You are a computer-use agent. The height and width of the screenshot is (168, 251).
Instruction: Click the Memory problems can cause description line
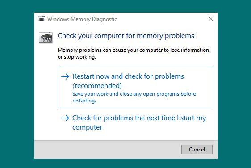click(133, 50)
